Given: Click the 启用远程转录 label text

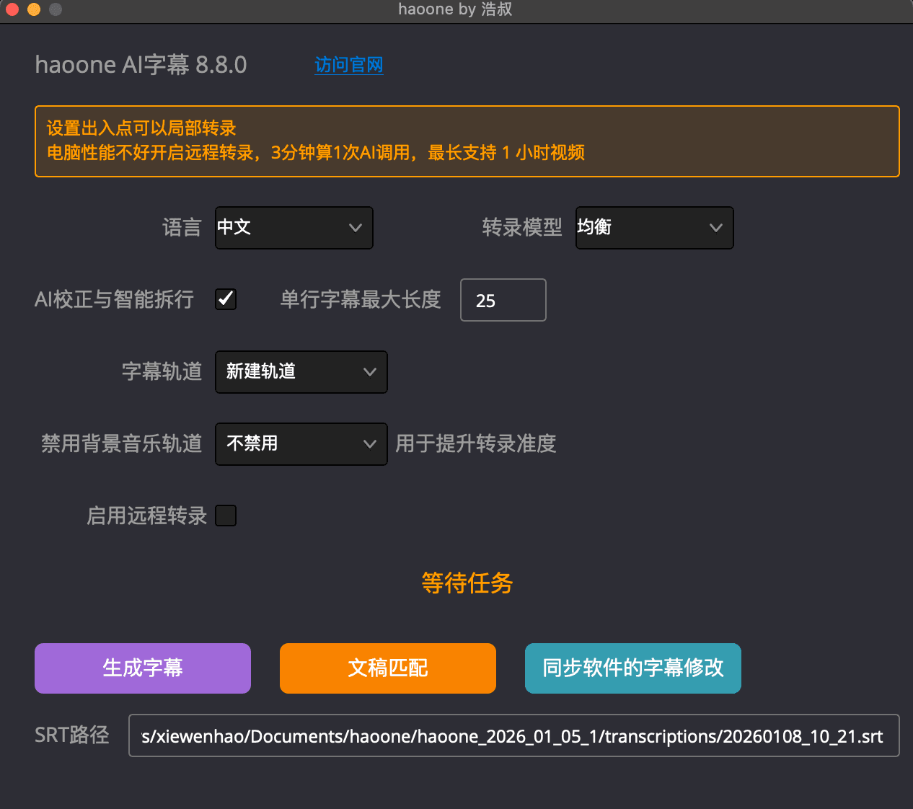Looking at the screenshot, I should tap(146, 516).
